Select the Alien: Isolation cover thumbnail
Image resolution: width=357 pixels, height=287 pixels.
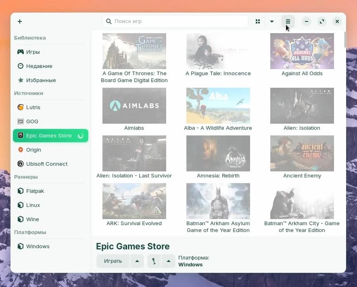(302, 106)
